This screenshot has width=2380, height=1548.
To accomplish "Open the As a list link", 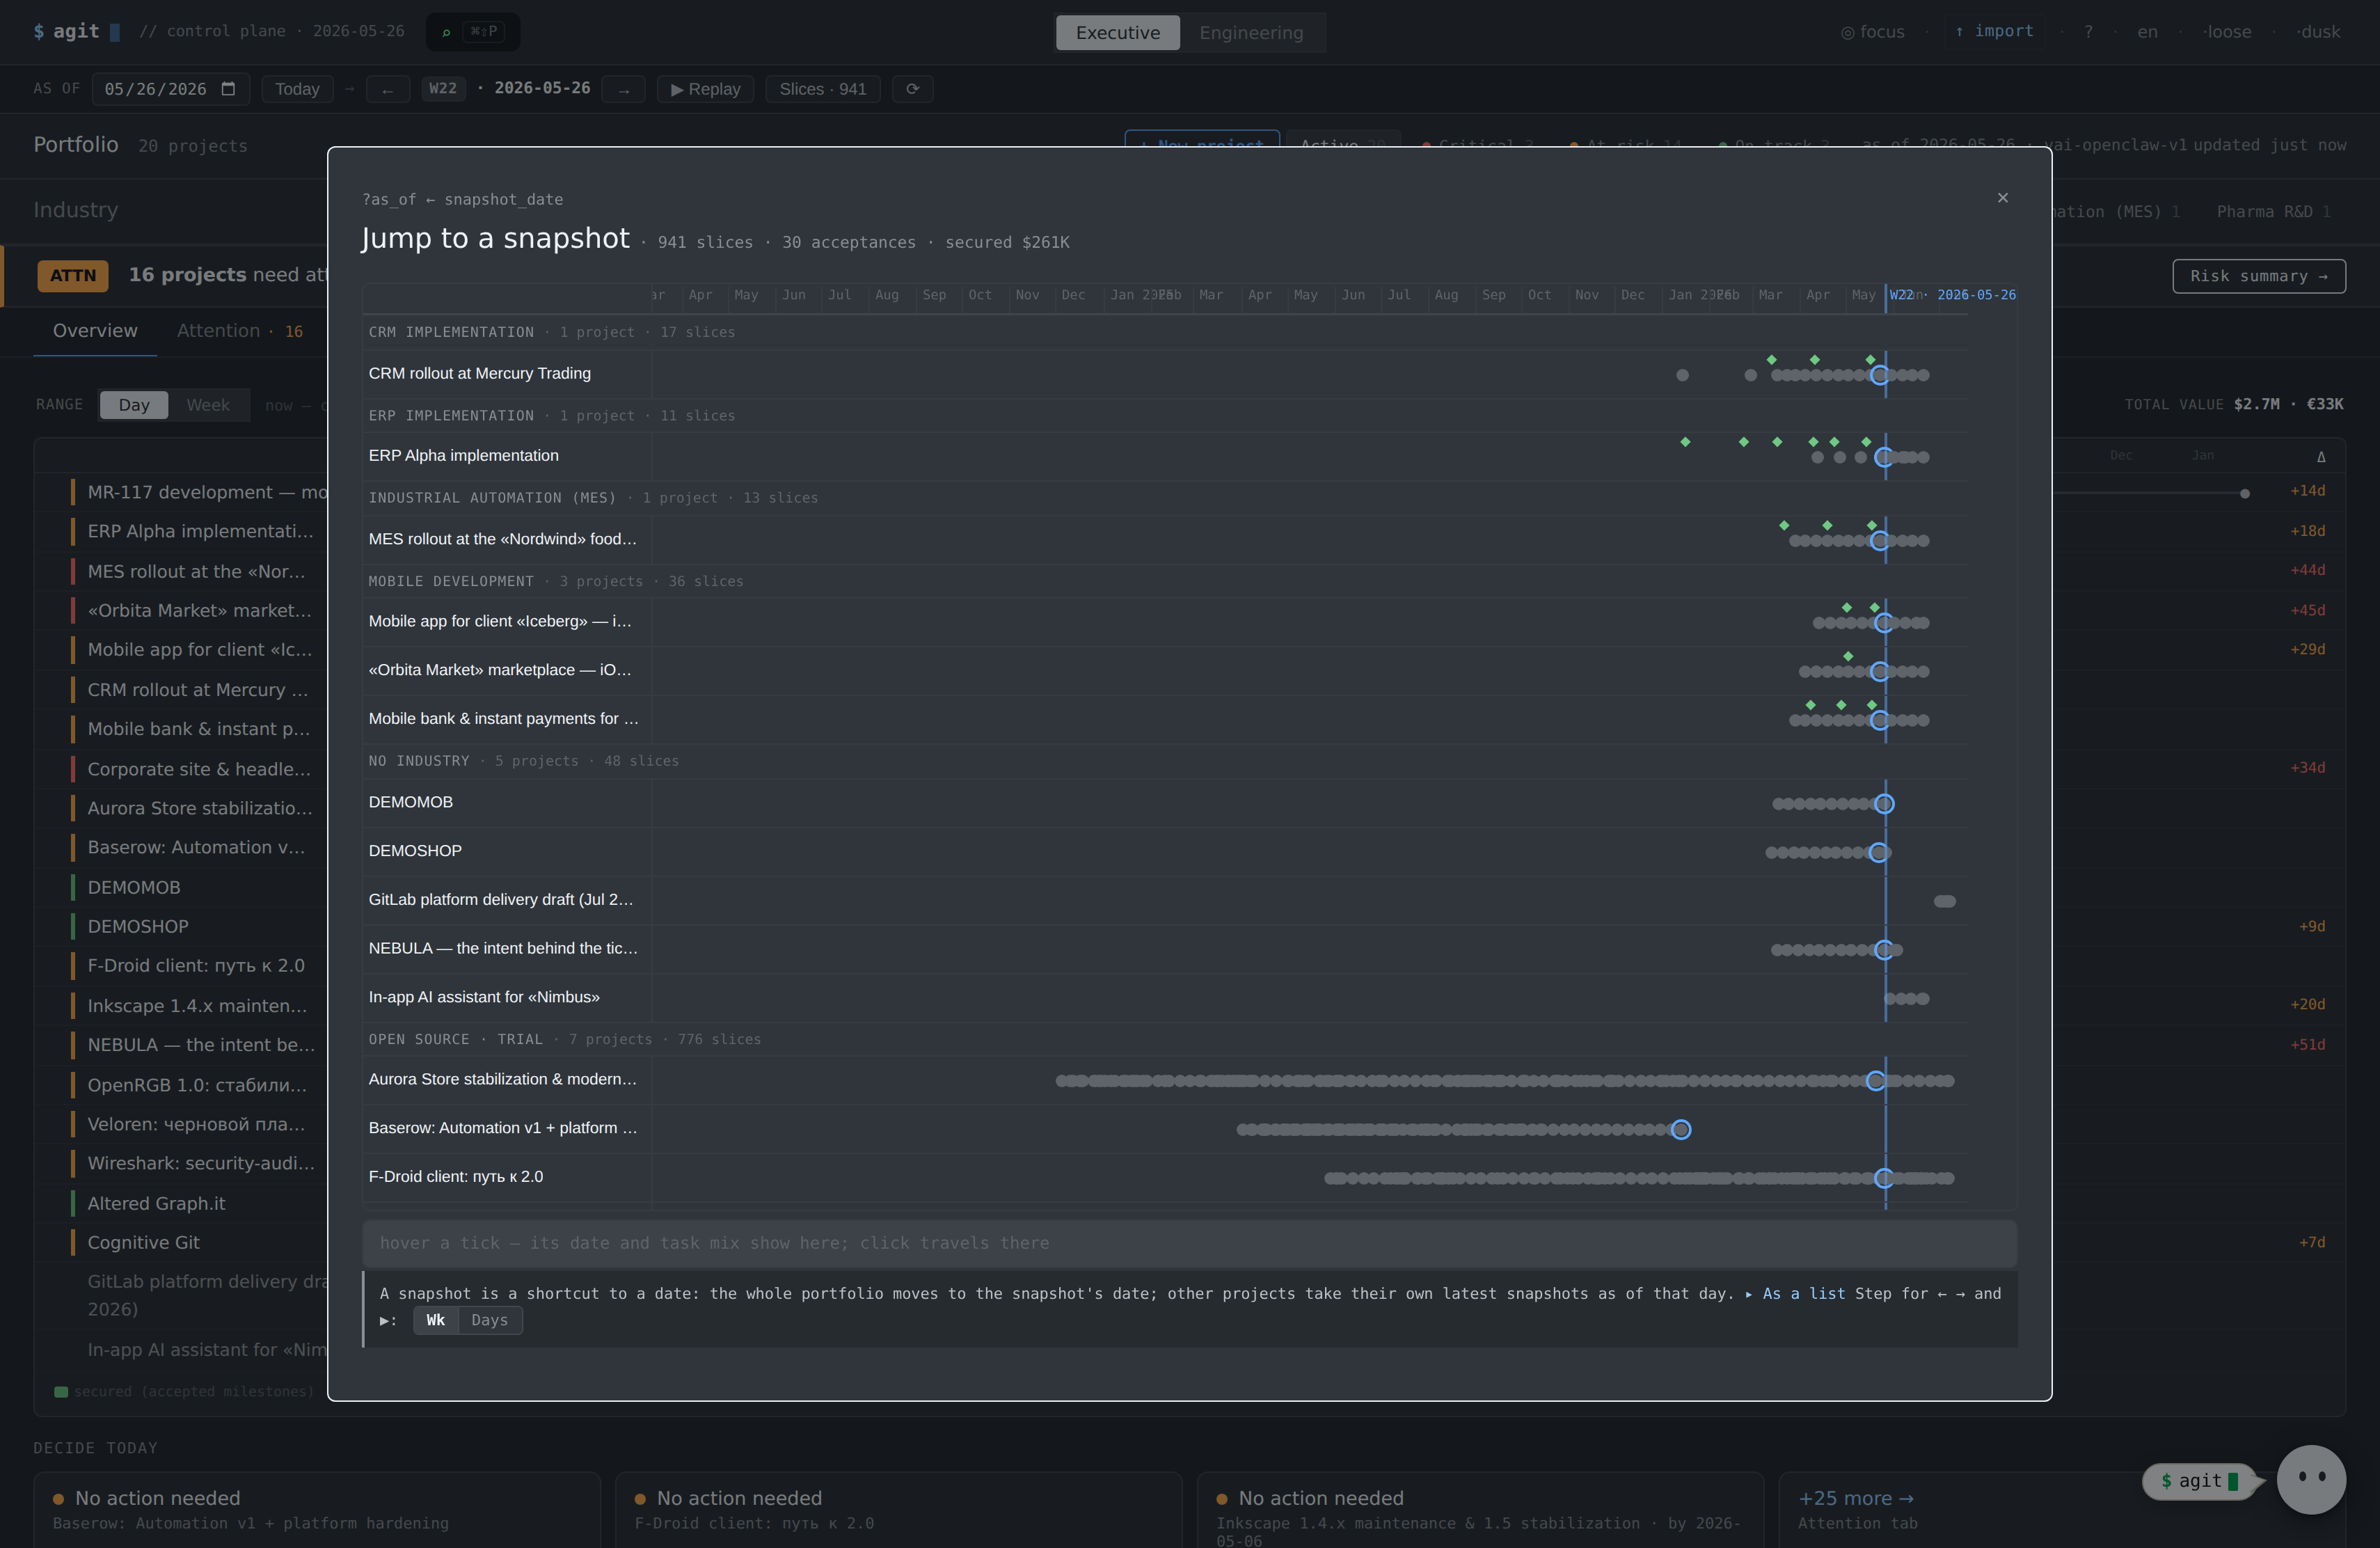I will [1796, 1293].
